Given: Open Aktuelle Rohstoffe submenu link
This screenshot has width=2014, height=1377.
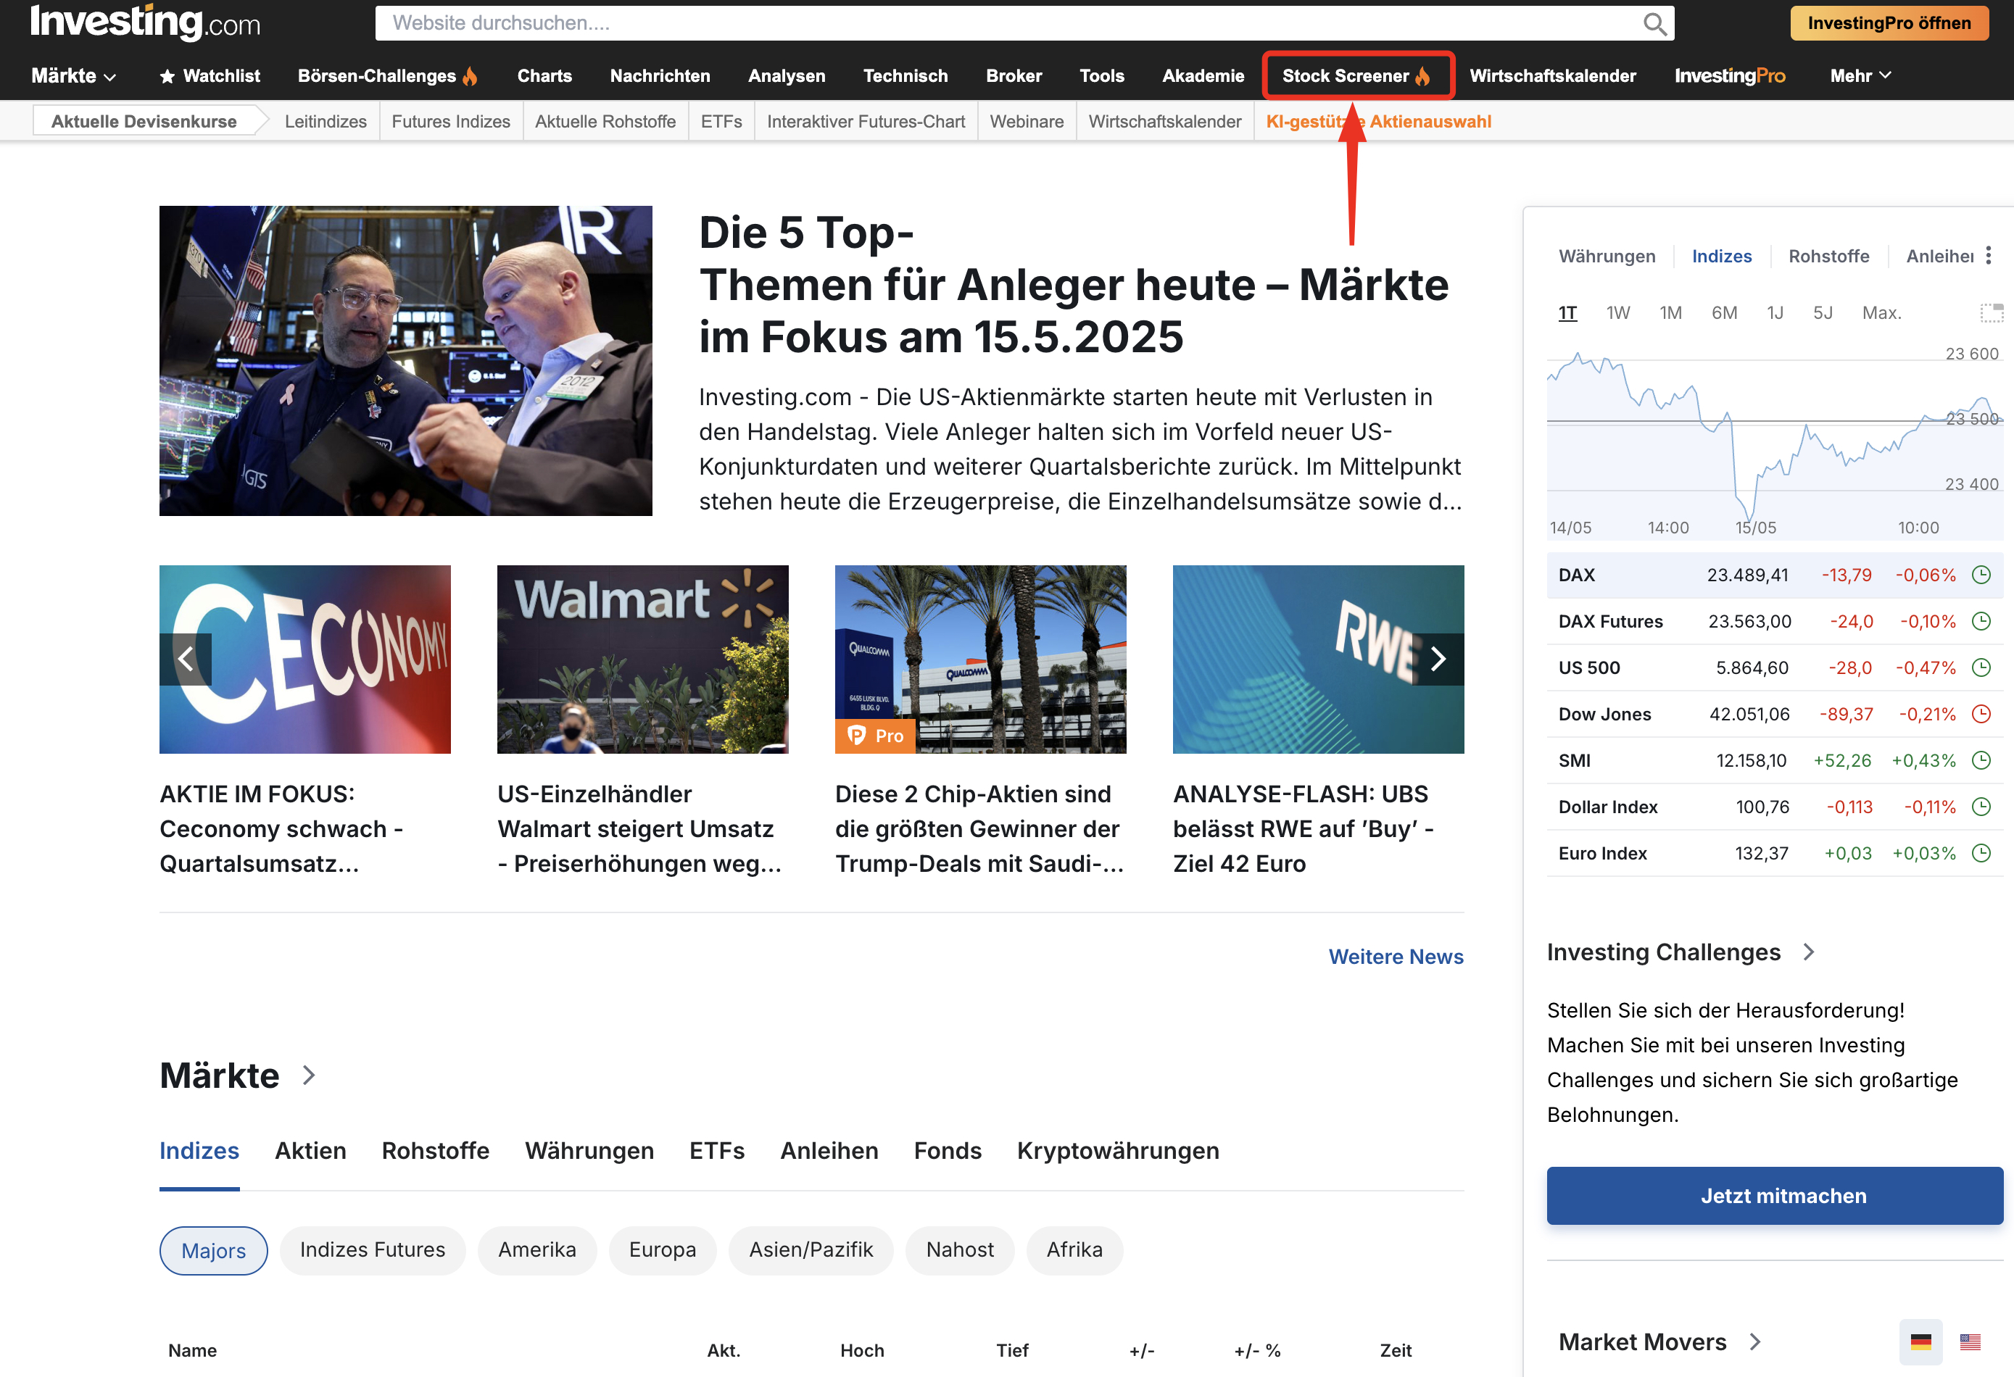Looking at the screenshot, I should 605,121.
